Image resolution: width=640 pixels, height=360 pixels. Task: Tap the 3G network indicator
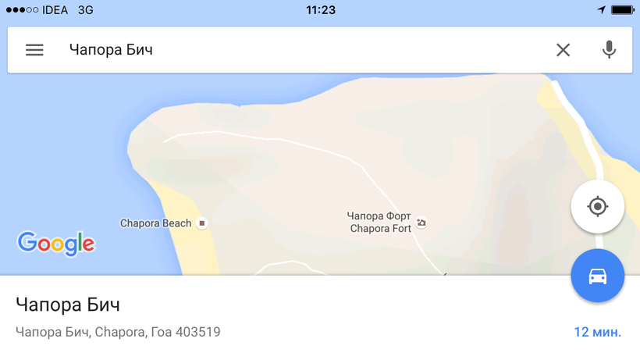point(86,10)
